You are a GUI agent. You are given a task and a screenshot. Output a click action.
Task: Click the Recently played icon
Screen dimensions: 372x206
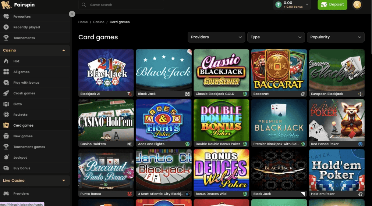pos(6,27)
